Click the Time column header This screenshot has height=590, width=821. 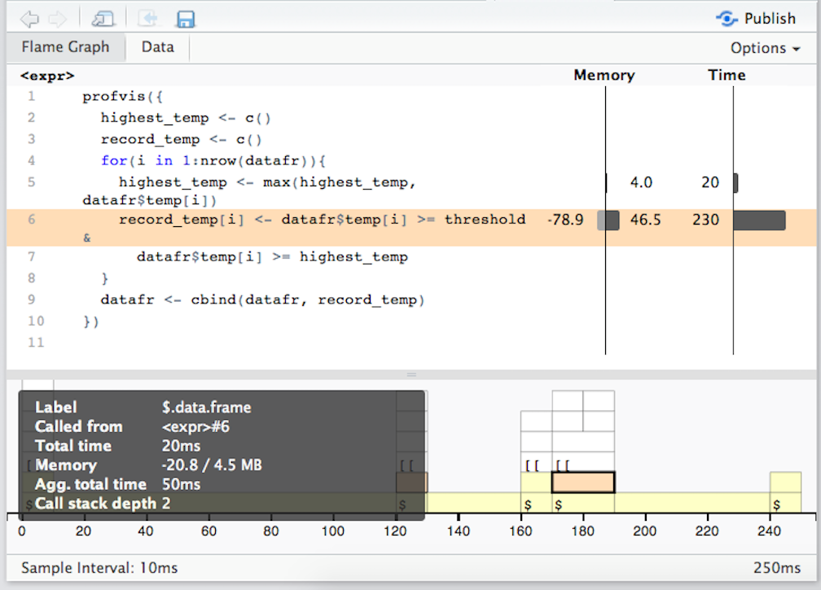727,76
